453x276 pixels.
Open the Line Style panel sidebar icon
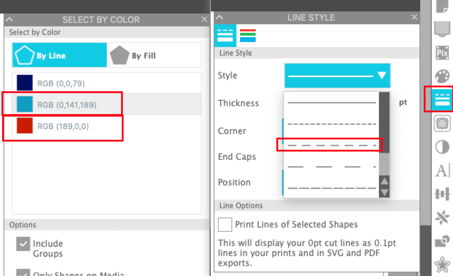(x=442, y=99)
